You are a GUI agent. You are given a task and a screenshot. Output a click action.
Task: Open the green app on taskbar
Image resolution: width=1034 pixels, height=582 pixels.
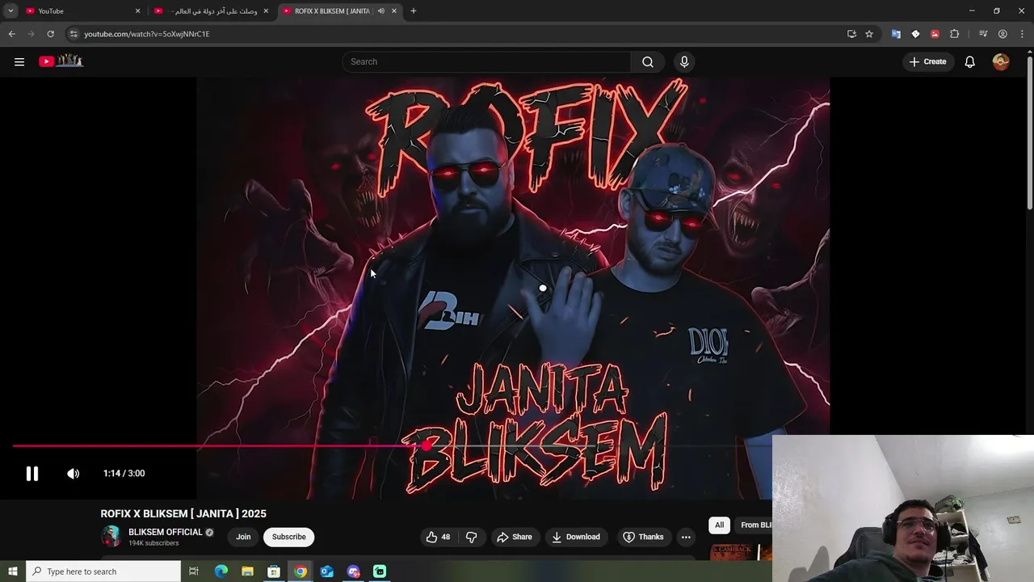click(x=380, y=571)
